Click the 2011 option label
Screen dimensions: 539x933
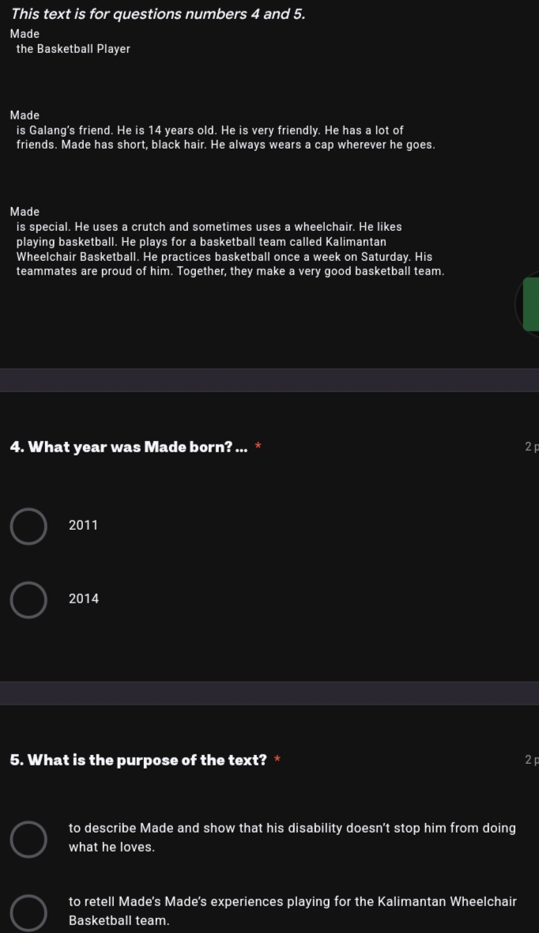click(83, 526)
